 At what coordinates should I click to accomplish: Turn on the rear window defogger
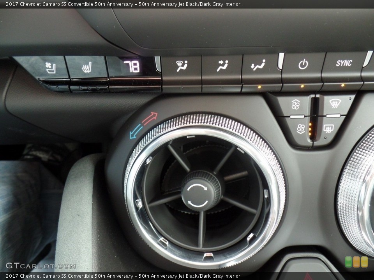coord(328,129)
